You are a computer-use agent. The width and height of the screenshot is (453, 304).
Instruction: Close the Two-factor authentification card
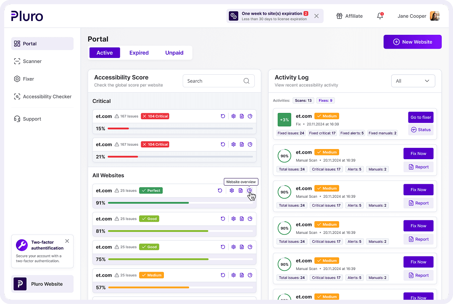point(67,241)
